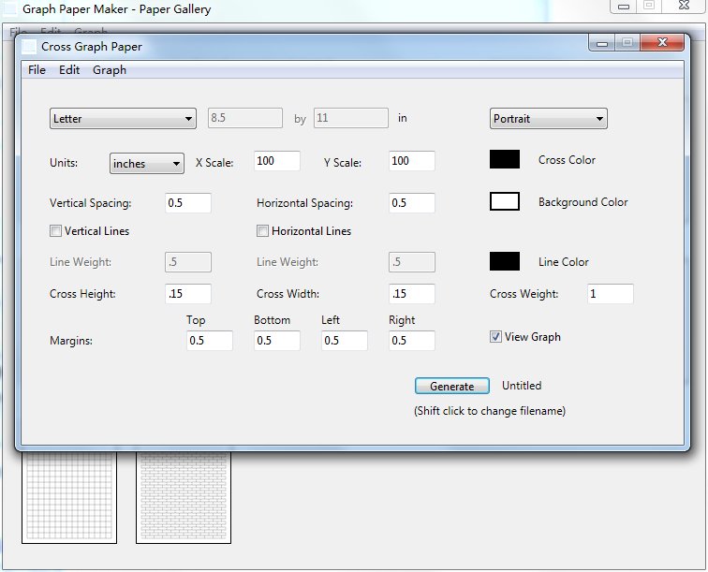Screen dimensions: 708x572
Task: Expand the inches Units dropdown
Action: 147,164
